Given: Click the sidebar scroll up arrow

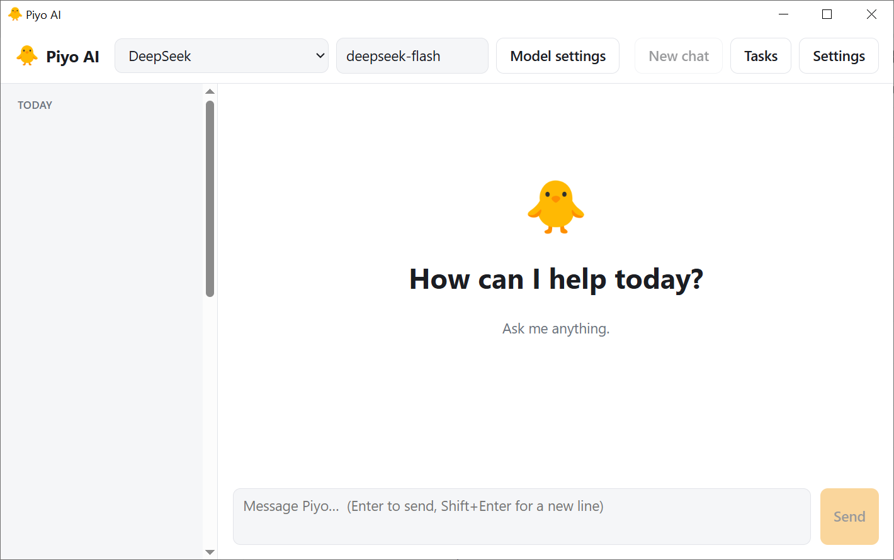Looking at the screenshot, I should pyautogui.click(x=210, y=92).
